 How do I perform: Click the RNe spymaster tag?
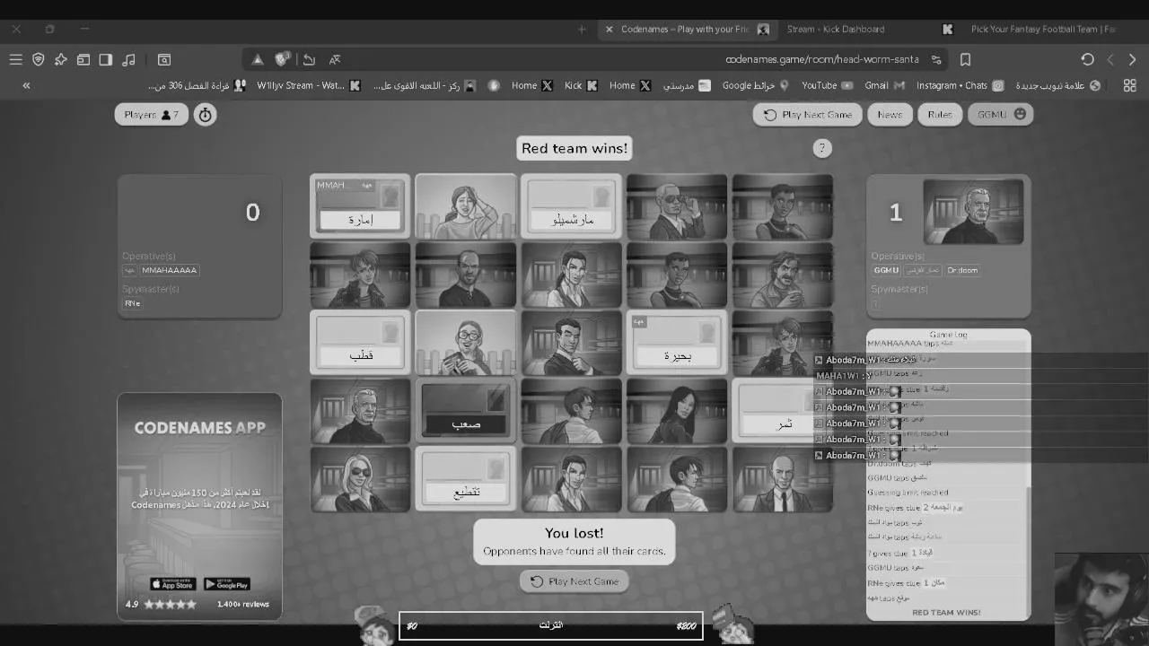click(133, 303)
